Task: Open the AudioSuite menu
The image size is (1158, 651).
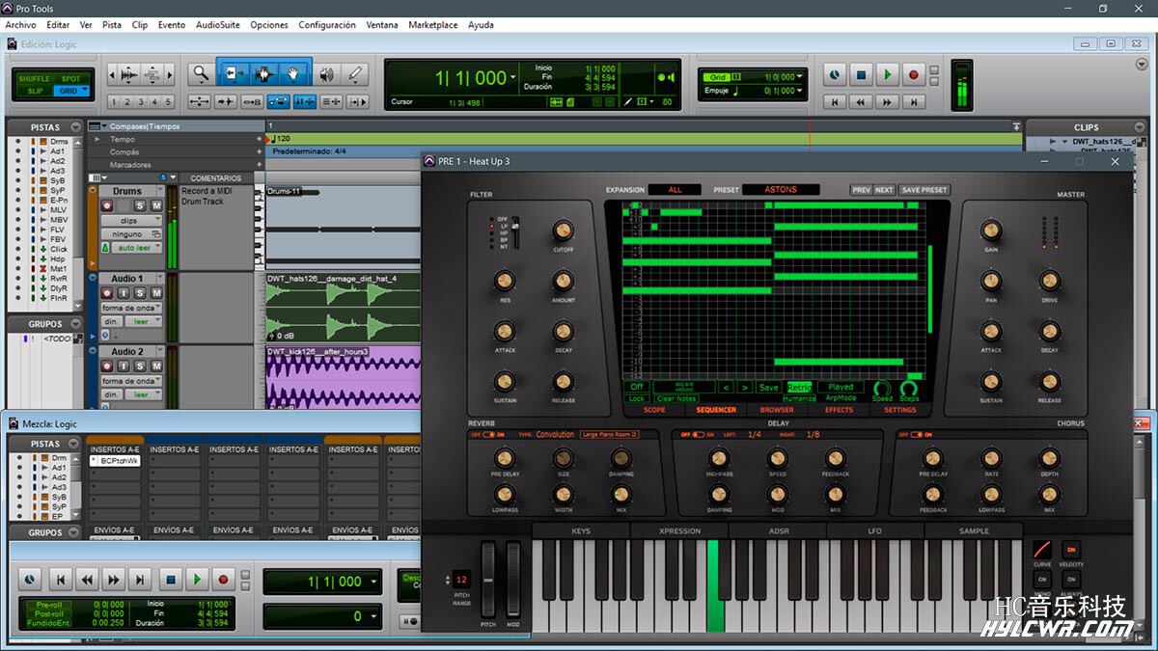Action: (x=217, y=25)
